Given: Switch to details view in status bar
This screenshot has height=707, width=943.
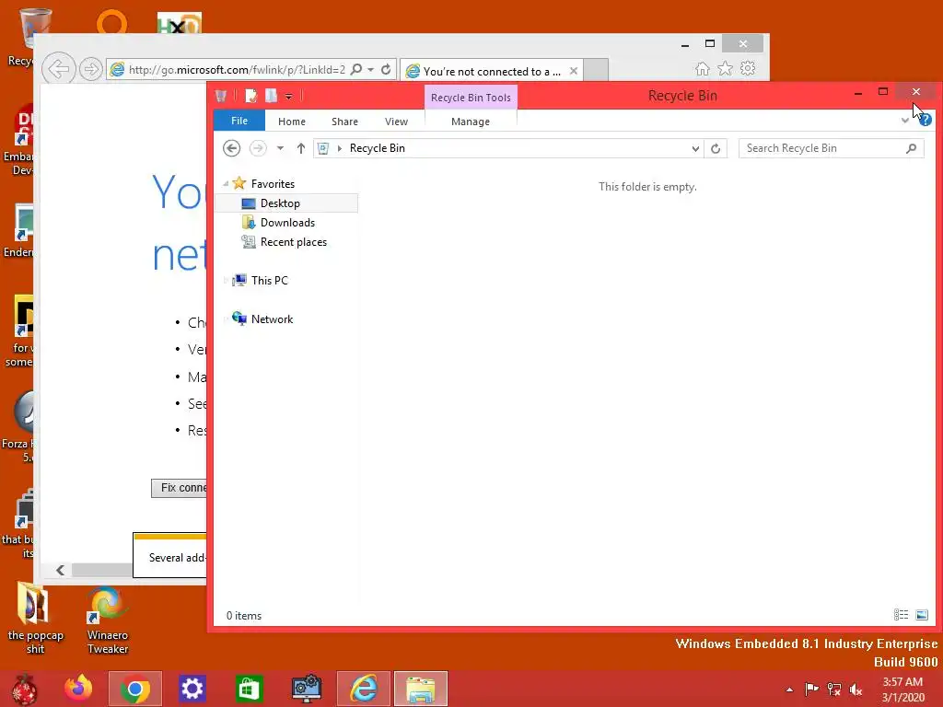Looking at the screenshot, I should point(901,614).
